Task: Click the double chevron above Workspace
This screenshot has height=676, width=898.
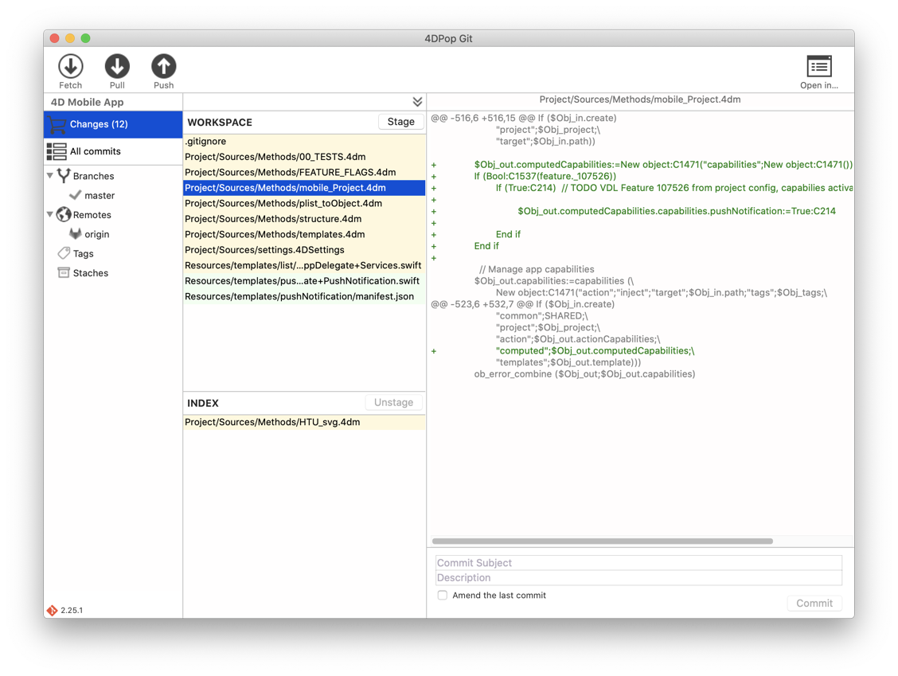Action: click(417, 102)
